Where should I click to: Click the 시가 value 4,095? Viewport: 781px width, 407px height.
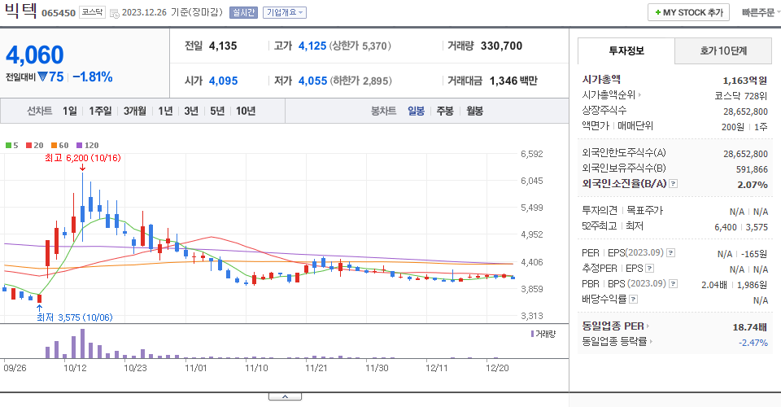click(x=223, y=81)
